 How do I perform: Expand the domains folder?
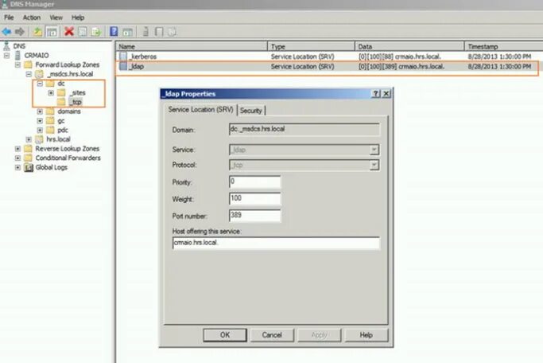(x=40, y=111)
